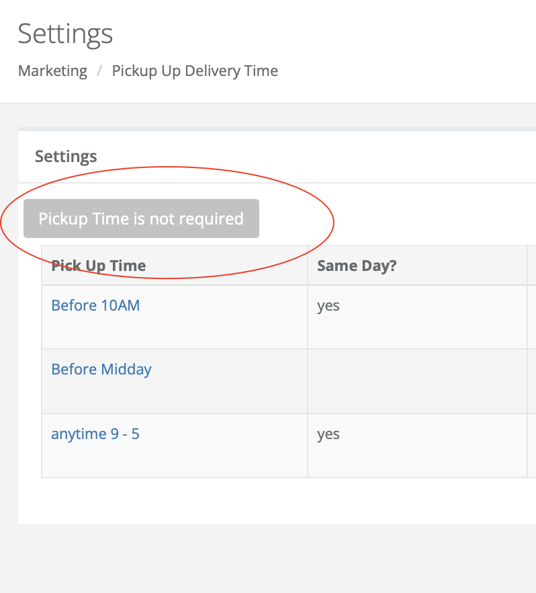Open the 'Before 10AM' pickup time entry

coord(95,305)
